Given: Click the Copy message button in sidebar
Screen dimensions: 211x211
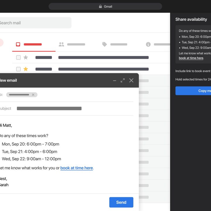Looking at the screenshot, I should [x=193, y=91].
